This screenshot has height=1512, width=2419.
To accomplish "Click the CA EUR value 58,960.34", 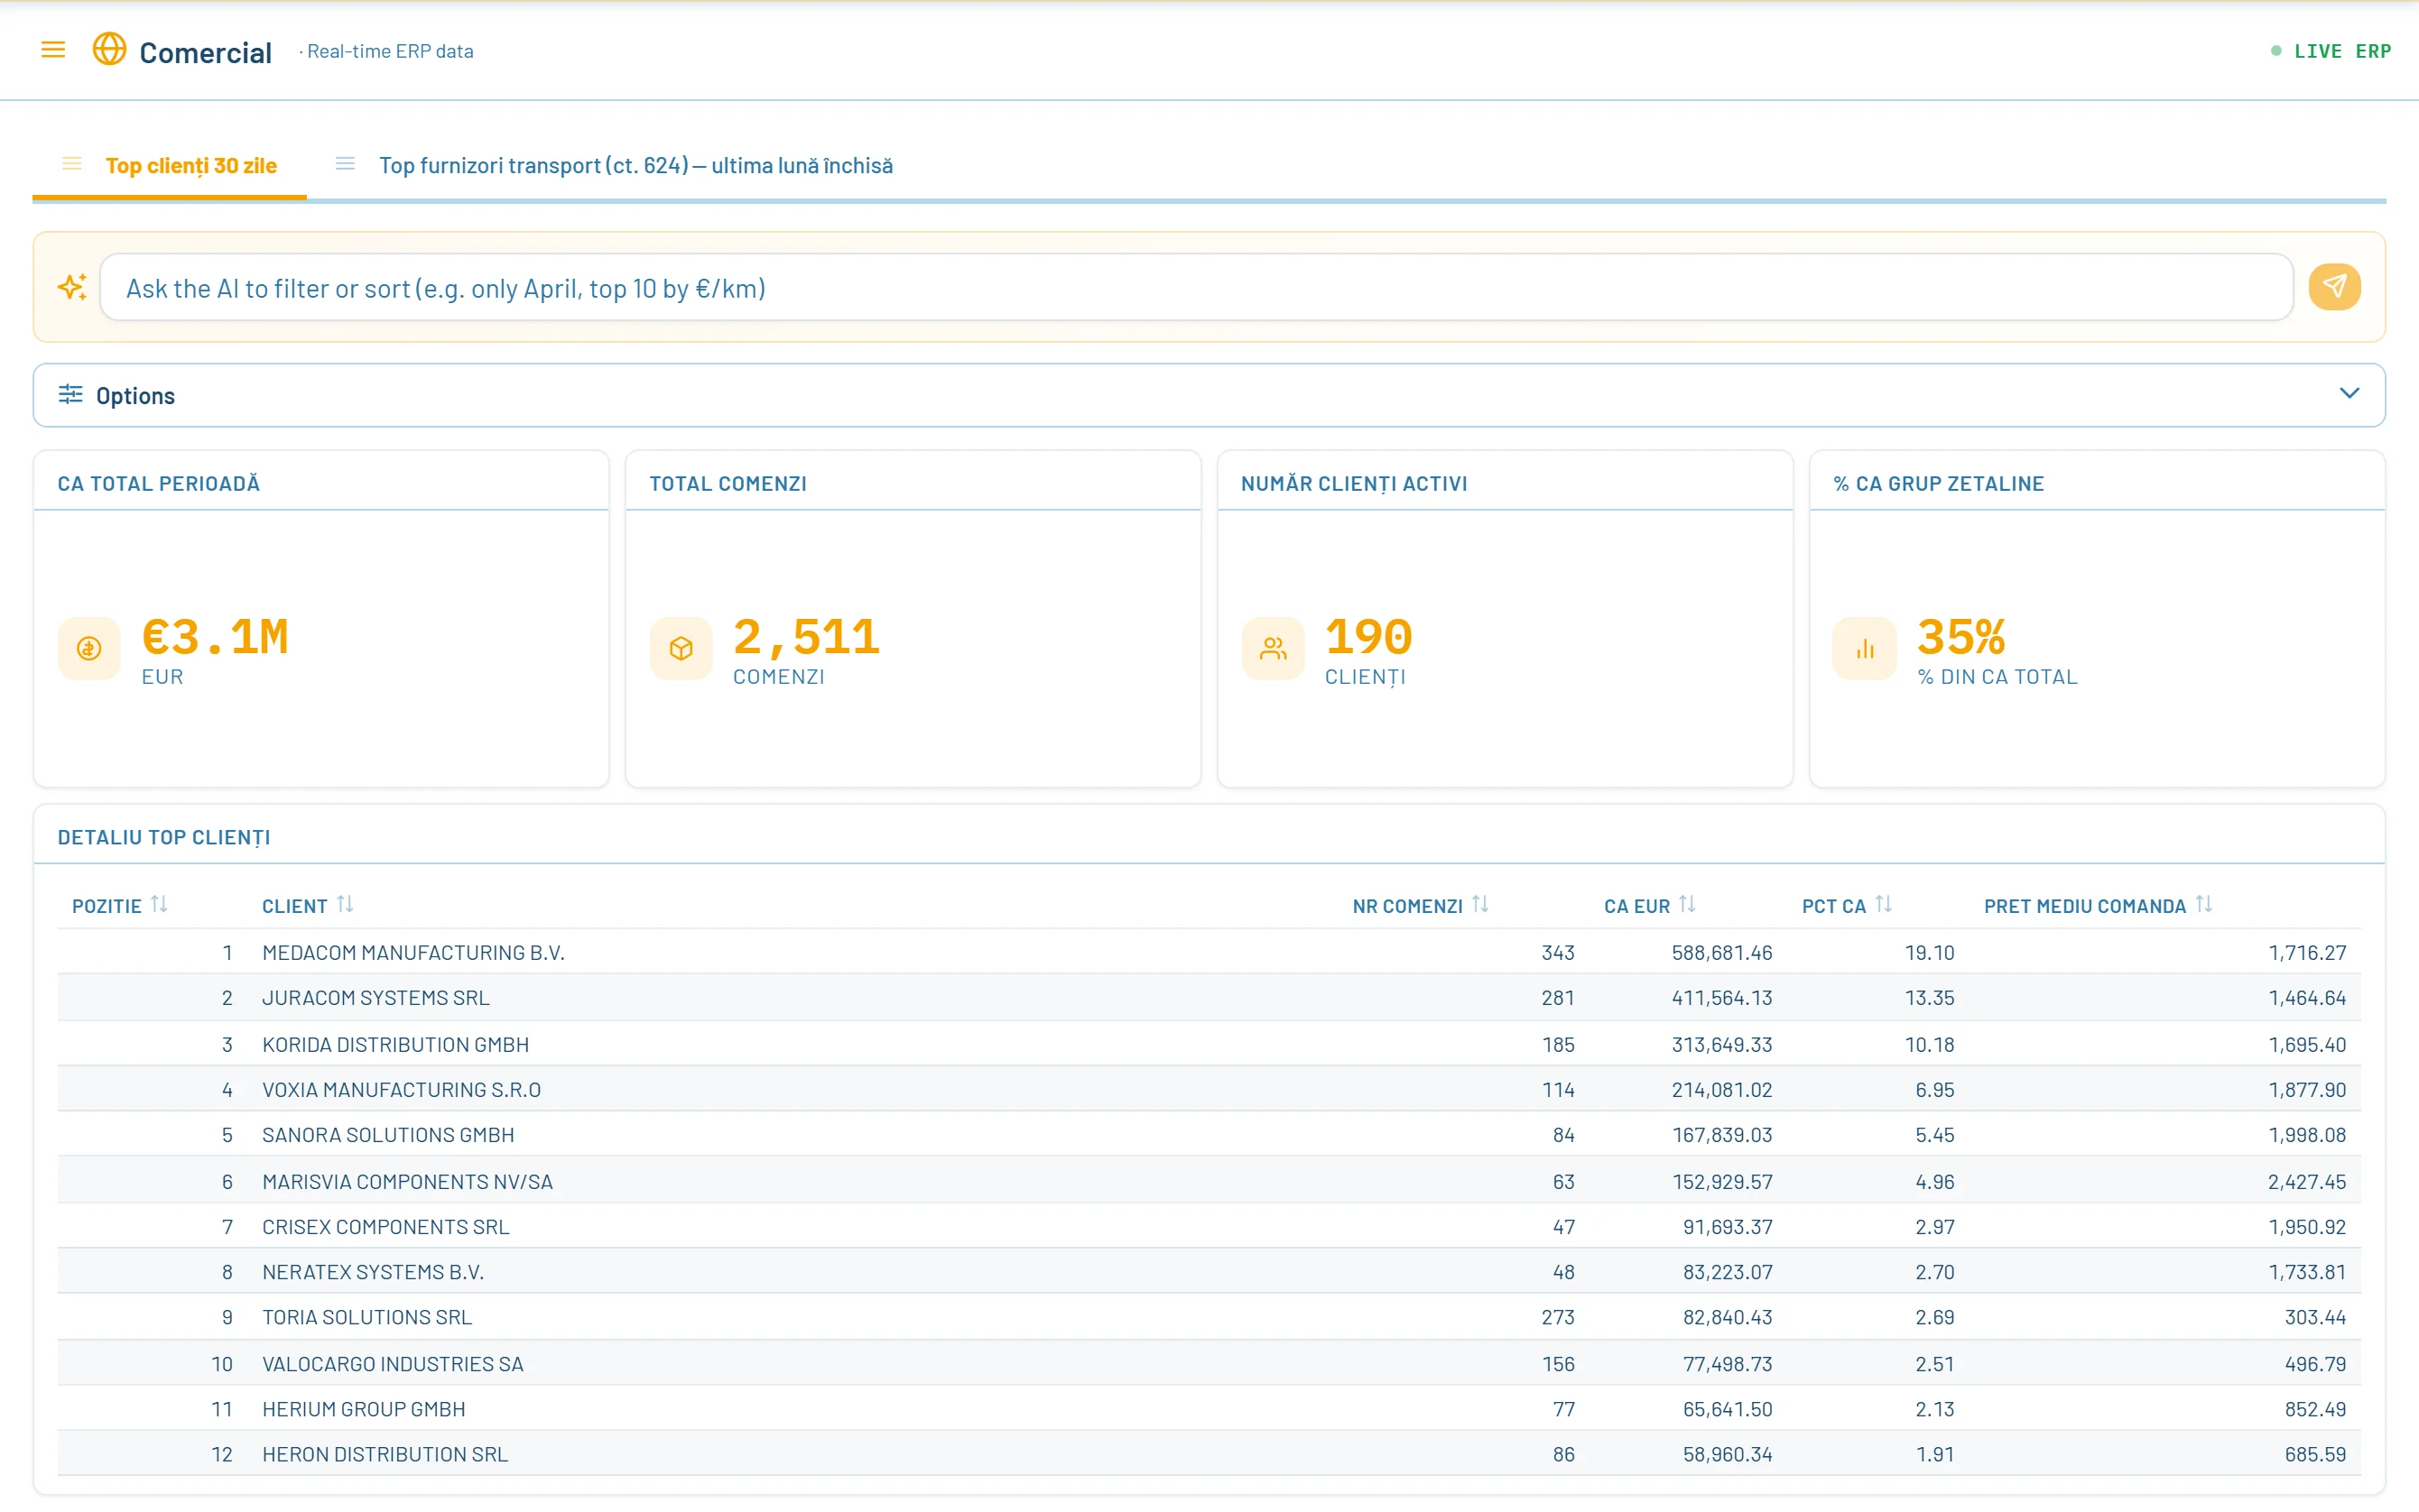I will [1727, 1454].
